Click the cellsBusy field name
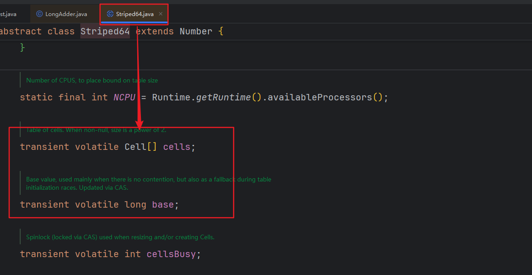This screenshot has width=532, height=275. click(x=171, y=254)
